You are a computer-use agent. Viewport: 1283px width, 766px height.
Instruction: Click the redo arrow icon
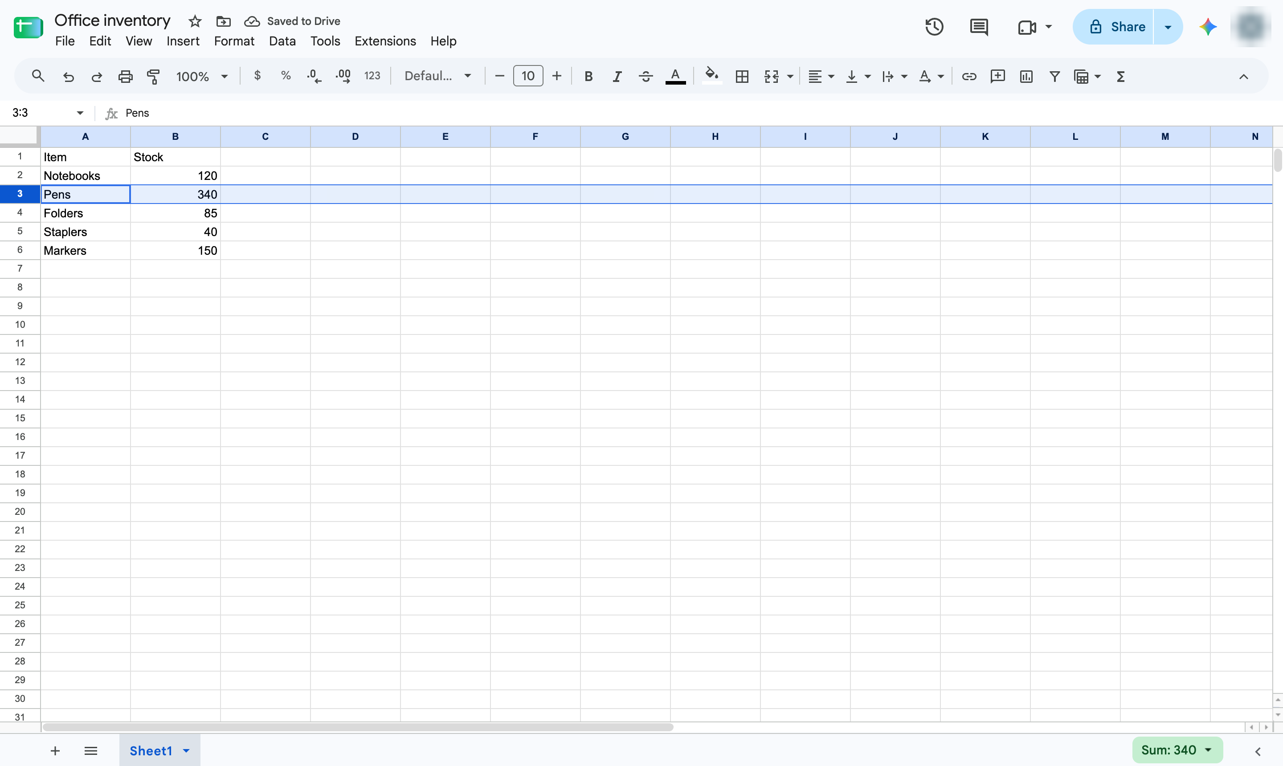tap(97, 77)
